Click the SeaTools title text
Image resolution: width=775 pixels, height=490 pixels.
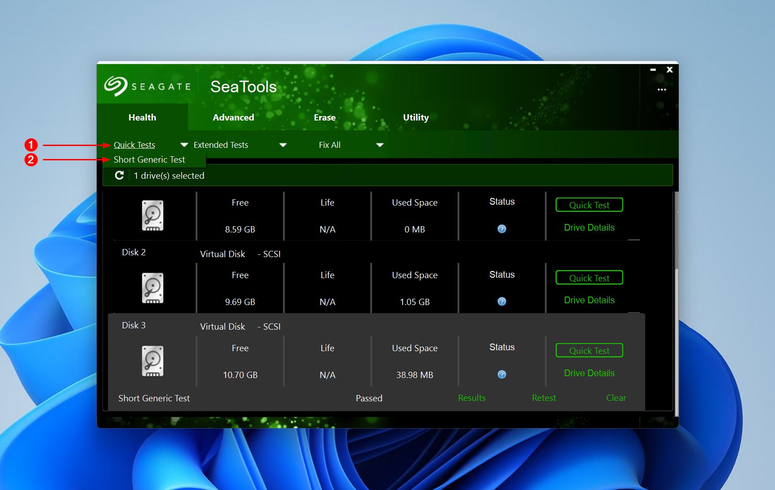[244, 86]
